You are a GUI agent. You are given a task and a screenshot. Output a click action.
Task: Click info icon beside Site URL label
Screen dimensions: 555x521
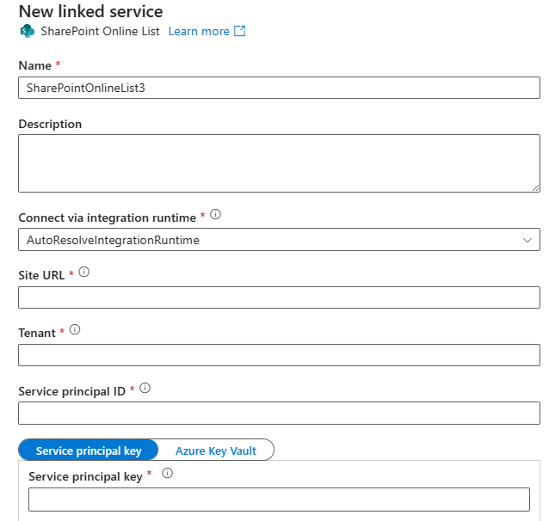tap(83, 272)
